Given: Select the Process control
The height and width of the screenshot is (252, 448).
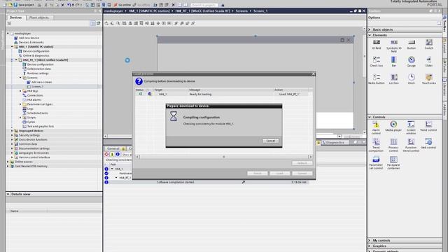Looking at the screenshot, I should [393, 146].
